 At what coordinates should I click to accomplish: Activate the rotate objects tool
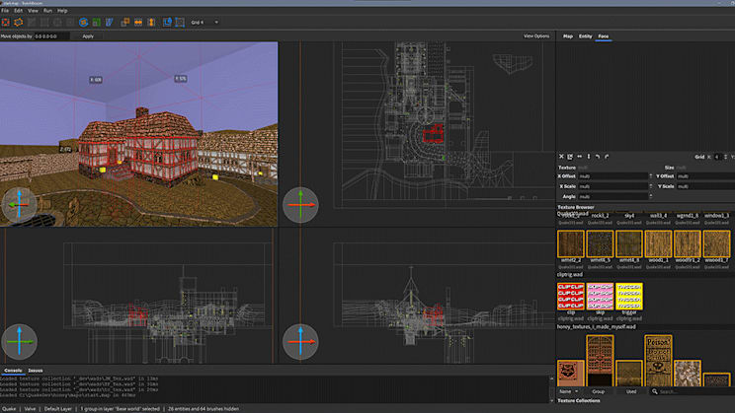(x=83, y=22)
